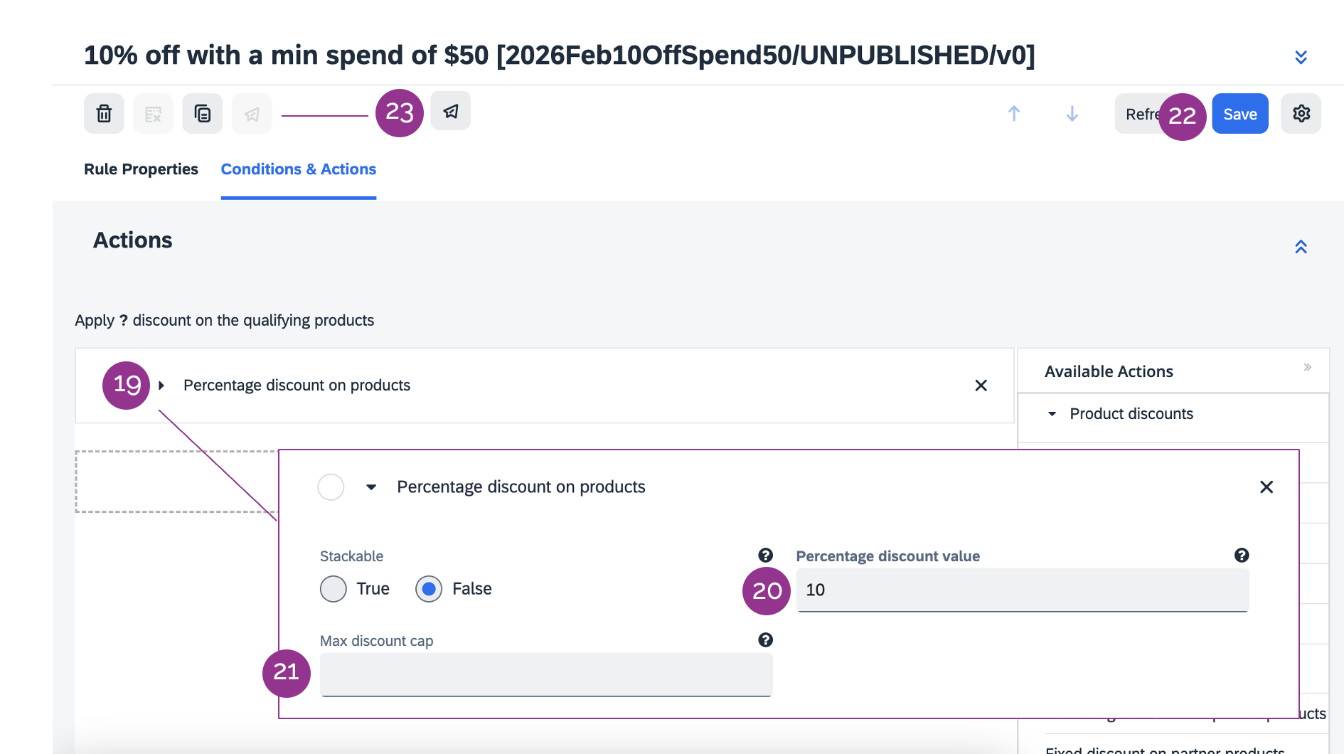Open the Conditions & Actions tab

point(299,169)
